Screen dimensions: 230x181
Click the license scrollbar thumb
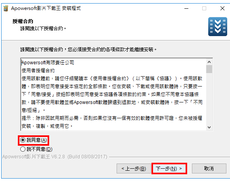209,69
